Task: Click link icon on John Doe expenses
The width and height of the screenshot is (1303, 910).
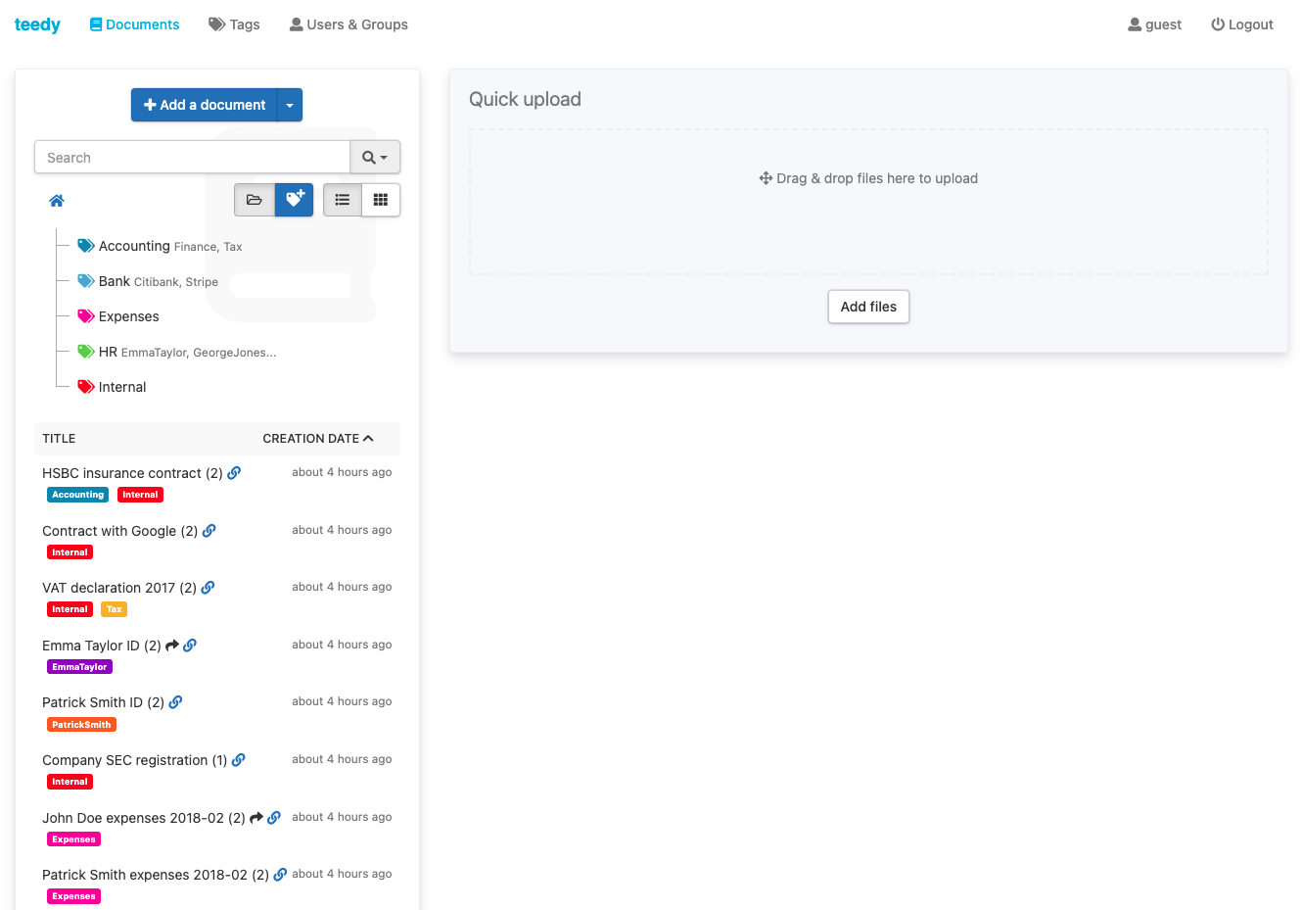Action: 274,818
